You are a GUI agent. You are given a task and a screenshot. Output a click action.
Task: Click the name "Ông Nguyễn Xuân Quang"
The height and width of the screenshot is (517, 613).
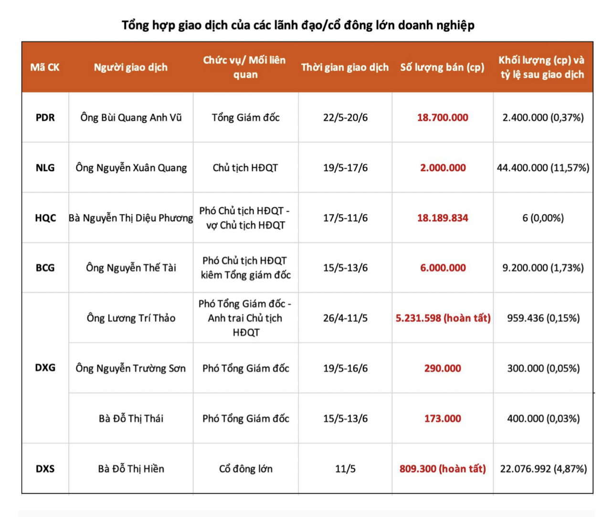pyautogui.click(x=131, y=168)
